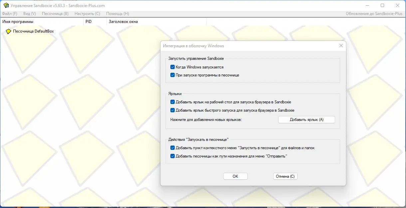Open the Файл (F) menu
Screen dimensions: 406x208
(10, 14)
